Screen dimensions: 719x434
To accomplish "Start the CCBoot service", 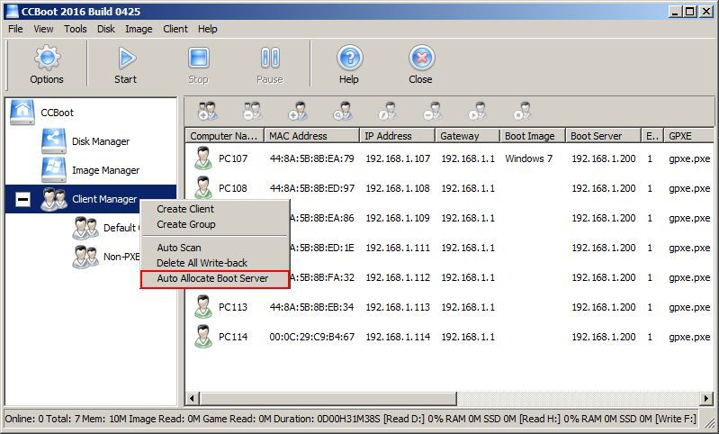I will 126,64.
